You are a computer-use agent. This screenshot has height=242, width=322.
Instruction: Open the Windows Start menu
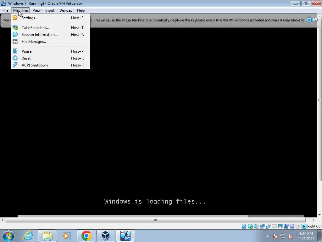pyautogui.click(x=8, y=236)
